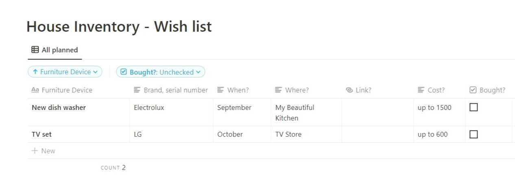Open the New dish washer page
This screenshot has height=178, width=515.
(59, 107)
